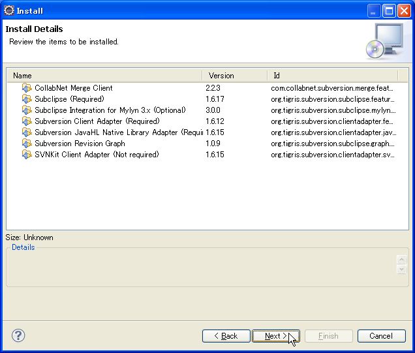This screenshot has width=415, height=353.
Task: Click the Subclipse (Required) feature icon
Action: [27, 99]
